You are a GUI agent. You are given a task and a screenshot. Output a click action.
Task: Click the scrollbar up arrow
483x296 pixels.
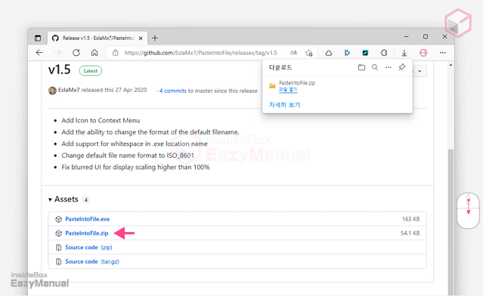[450, 65]
